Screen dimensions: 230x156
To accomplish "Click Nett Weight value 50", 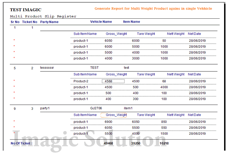I will coord(164,41).
